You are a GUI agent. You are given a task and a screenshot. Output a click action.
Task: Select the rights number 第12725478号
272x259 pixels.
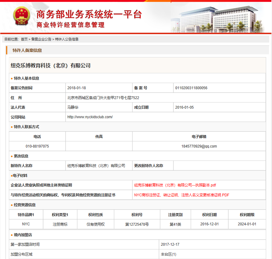[x=137, y=224]
